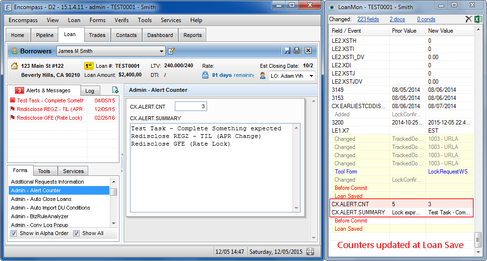This screenshot has height=261, width=487.
Task: Click the 0 conds link in LoanMon
Action: point(426,19)
